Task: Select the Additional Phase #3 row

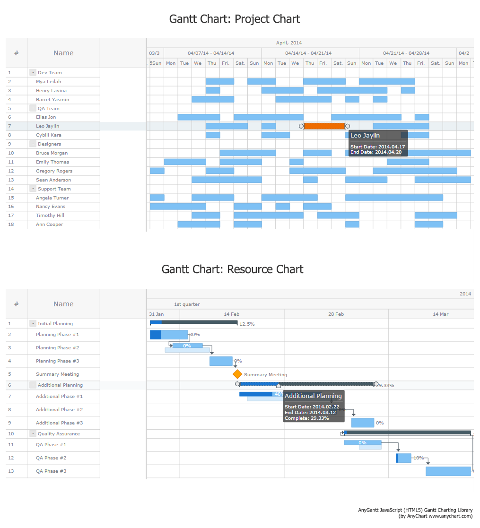Action: click(x=59, y=423)
